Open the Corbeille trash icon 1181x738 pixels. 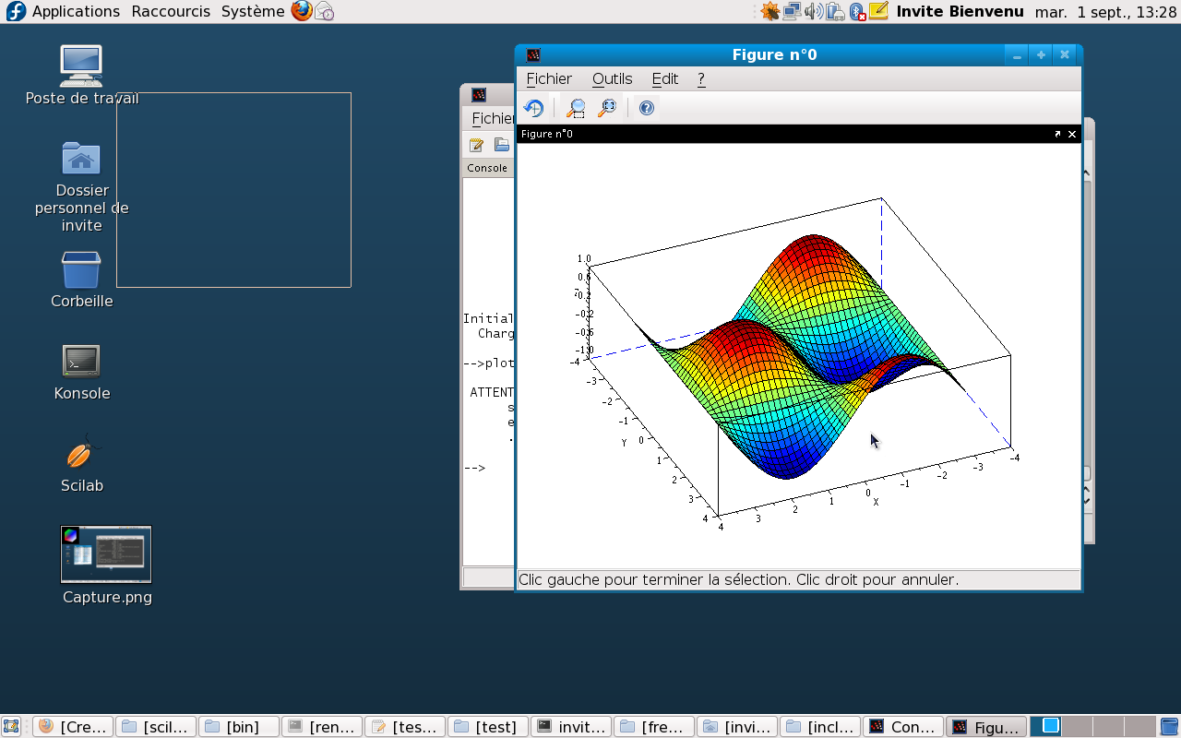pyautogui.click(x=81, y=270)
